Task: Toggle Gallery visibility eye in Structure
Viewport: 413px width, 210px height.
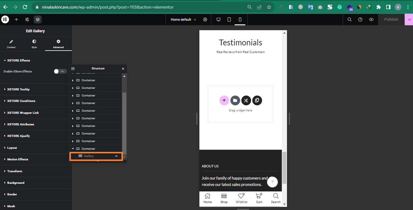Action: [x=116, y=156]
